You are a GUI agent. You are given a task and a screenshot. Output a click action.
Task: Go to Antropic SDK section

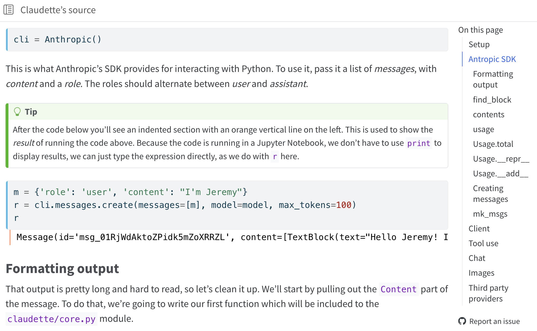[492, 59]
